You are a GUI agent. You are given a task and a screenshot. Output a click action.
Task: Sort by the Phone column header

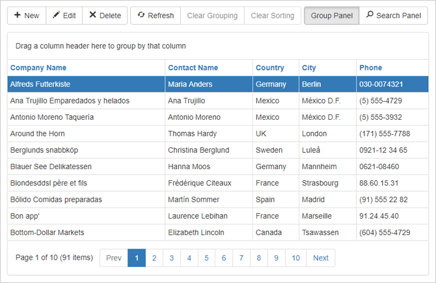click(x=370, y=68)
